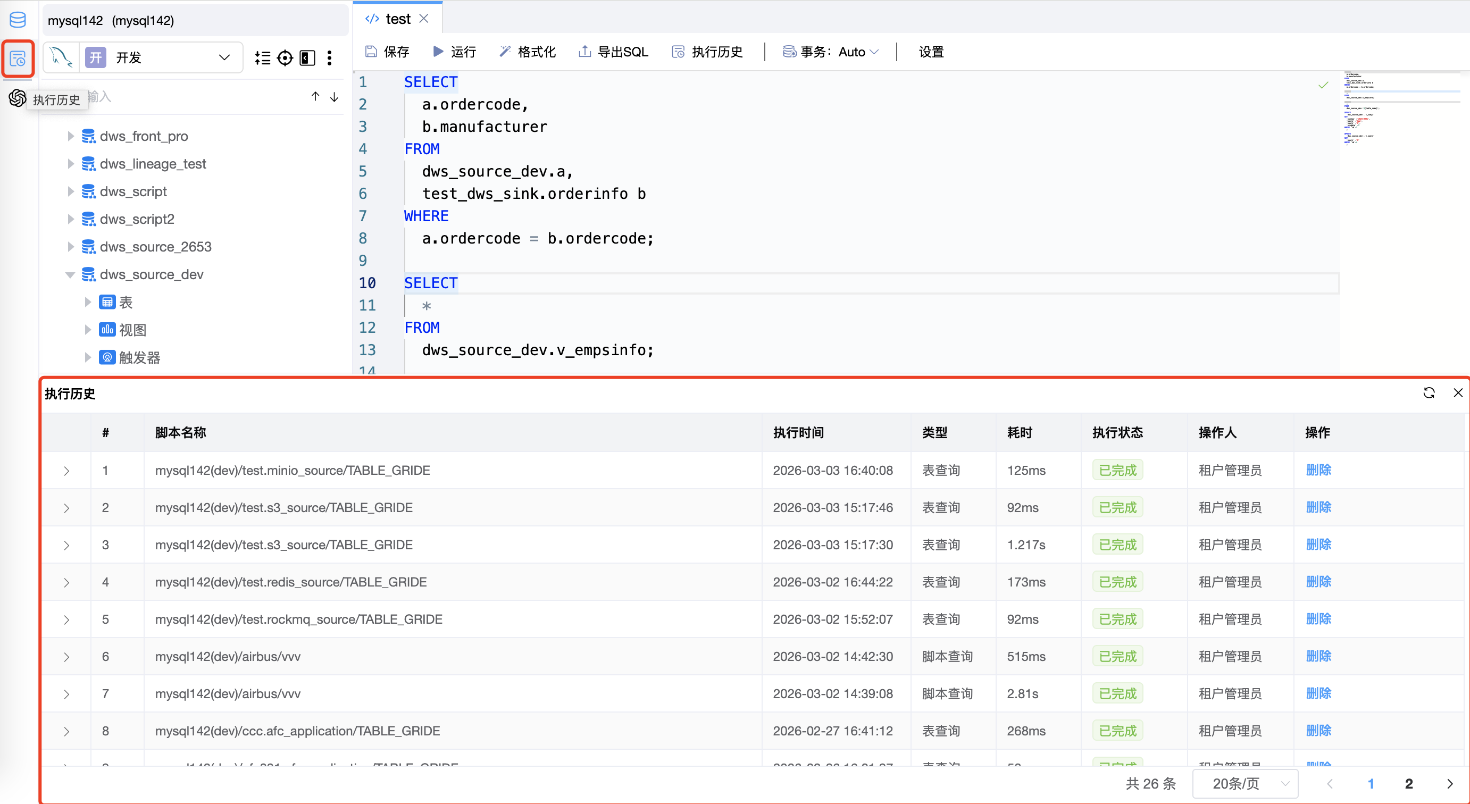The width and height of the screenshot is (1470, 804).
Task: Toggle the collapse side panel icon
Action: pyautogui.click(x=307, y=57)
